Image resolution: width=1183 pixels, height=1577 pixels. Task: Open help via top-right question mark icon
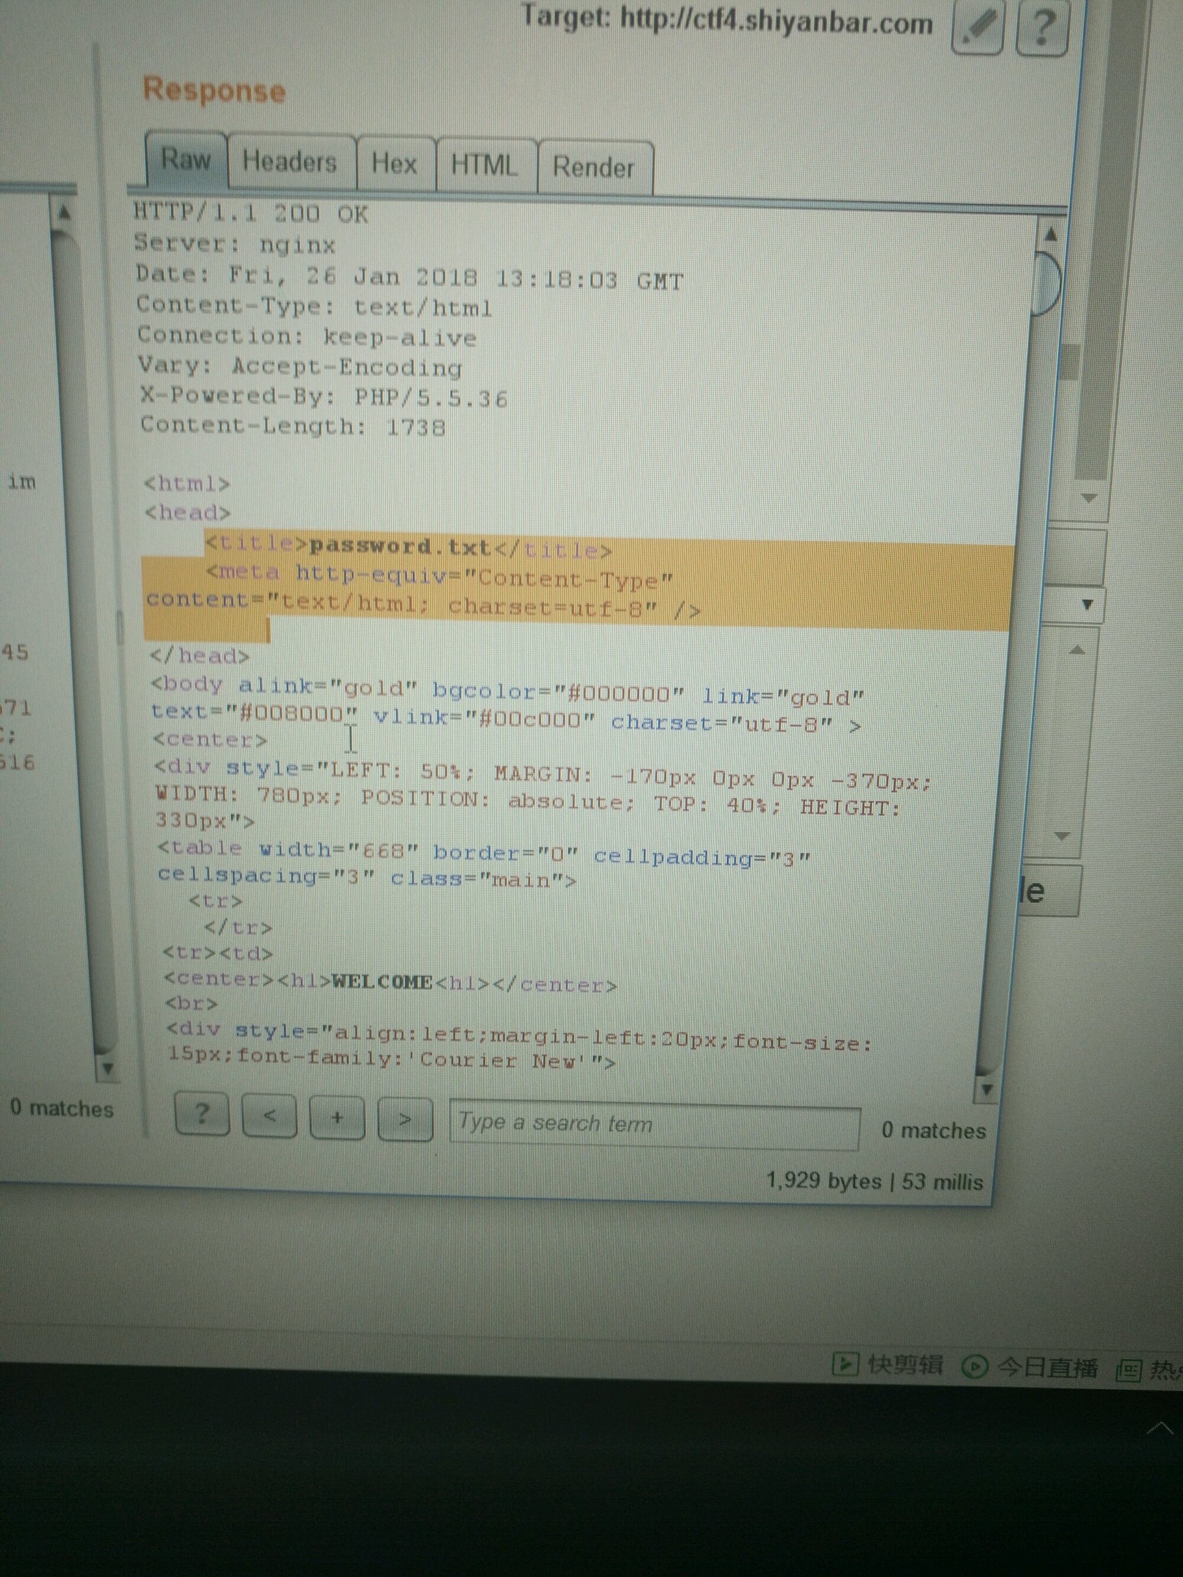coord(1041,27)
